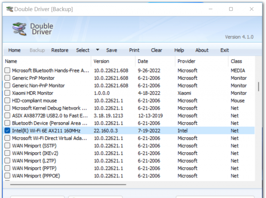Click the Mouse class cell

[237, 101]
